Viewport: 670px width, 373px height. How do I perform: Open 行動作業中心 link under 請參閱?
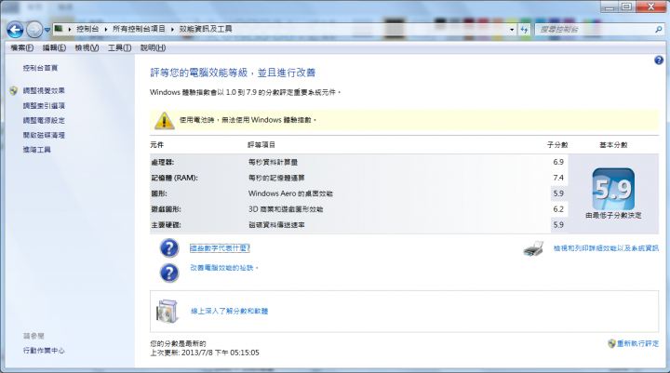(x=44, y=351)
